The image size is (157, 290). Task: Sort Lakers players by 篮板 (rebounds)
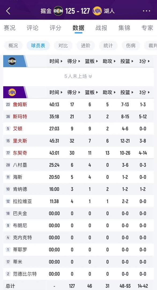[x=90, y=93]
